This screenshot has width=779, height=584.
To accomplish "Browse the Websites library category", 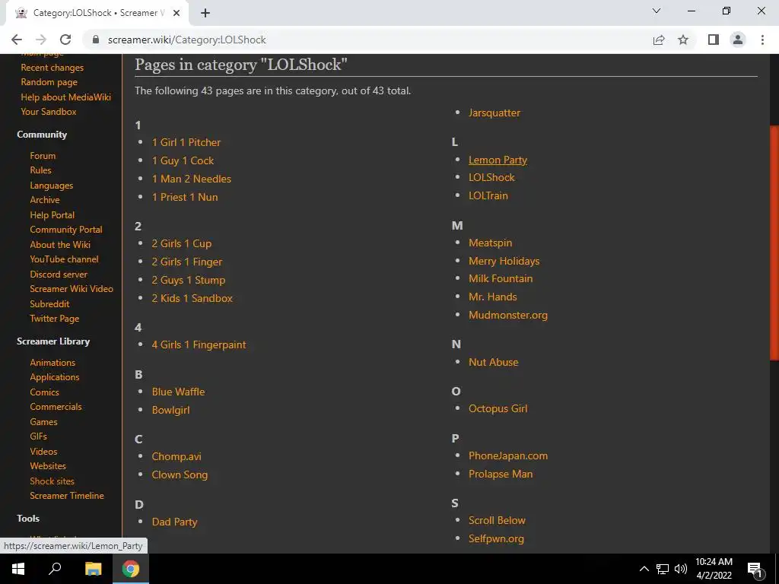I will point(48,466).
